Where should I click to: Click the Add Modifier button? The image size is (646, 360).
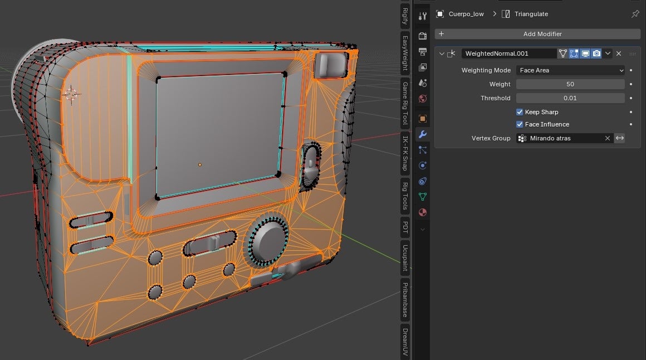pos(537,34)
